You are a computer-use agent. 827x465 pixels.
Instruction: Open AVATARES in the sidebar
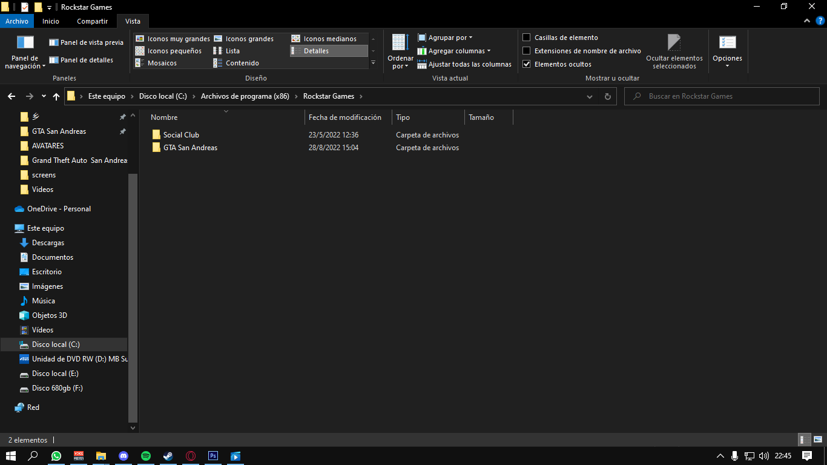[48, 146]
